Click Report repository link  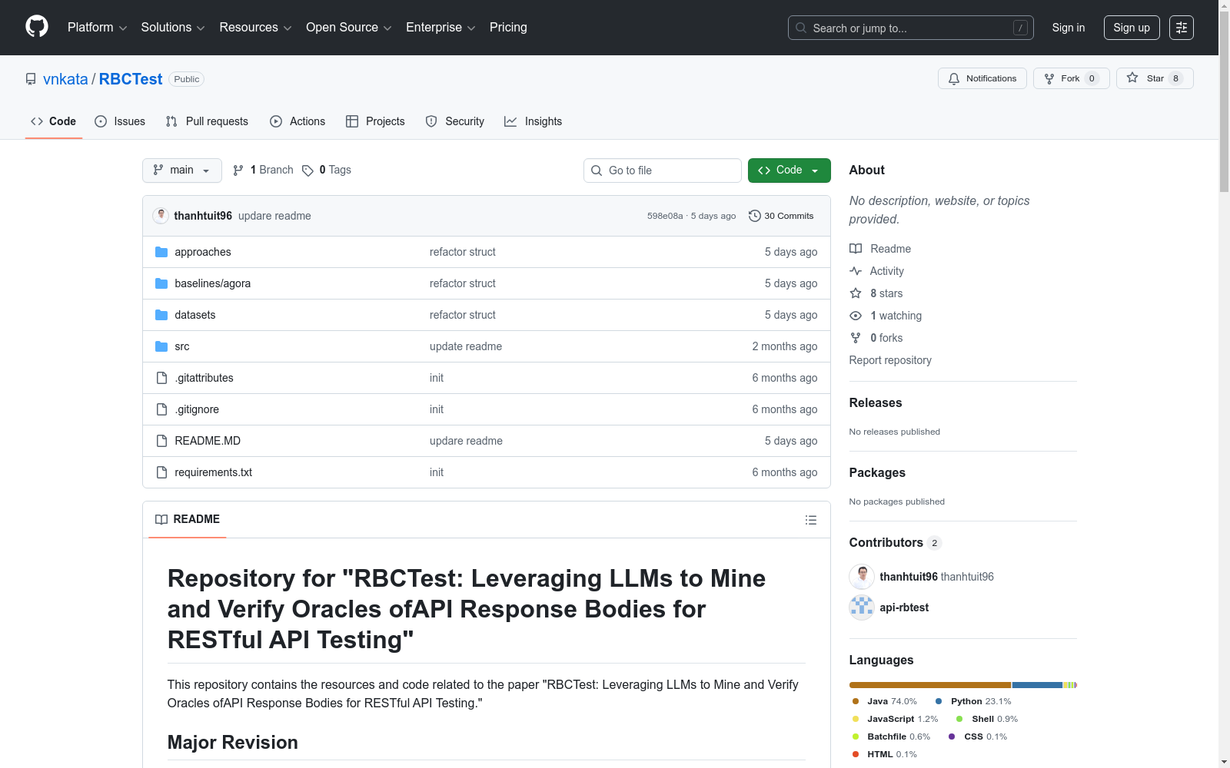coord(890,360)
